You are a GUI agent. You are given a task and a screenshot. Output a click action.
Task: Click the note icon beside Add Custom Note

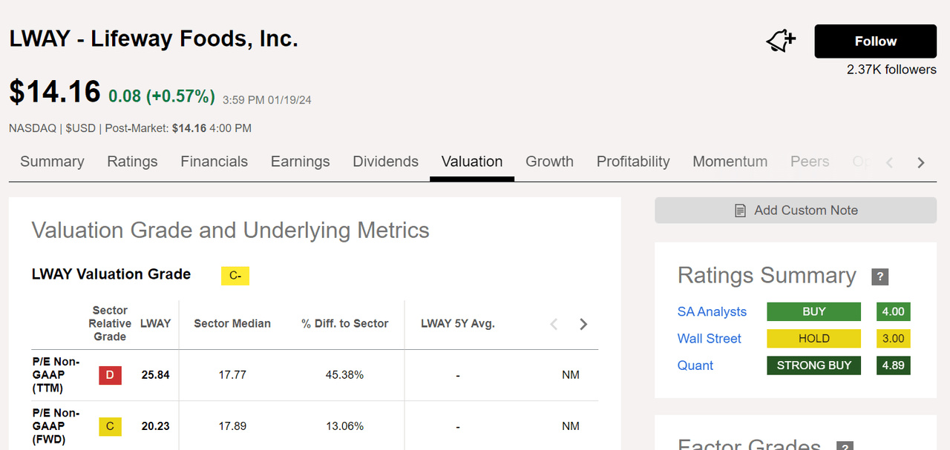pos(740,210)
